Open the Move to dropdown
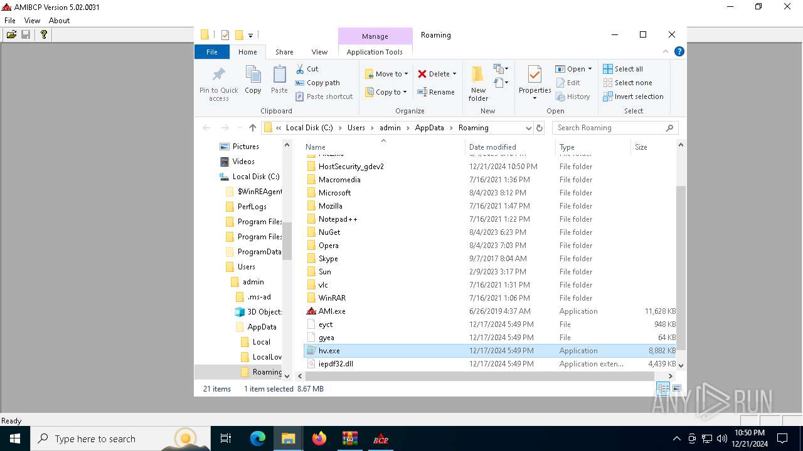The height and width of the screenshot is (451, 803). pos(386,74)
